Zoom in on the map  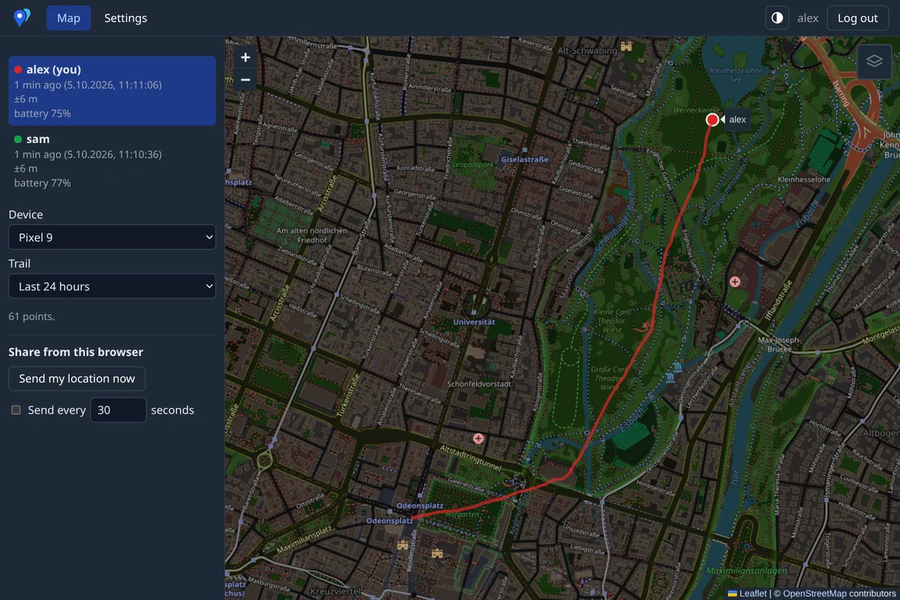coord(245,57)
